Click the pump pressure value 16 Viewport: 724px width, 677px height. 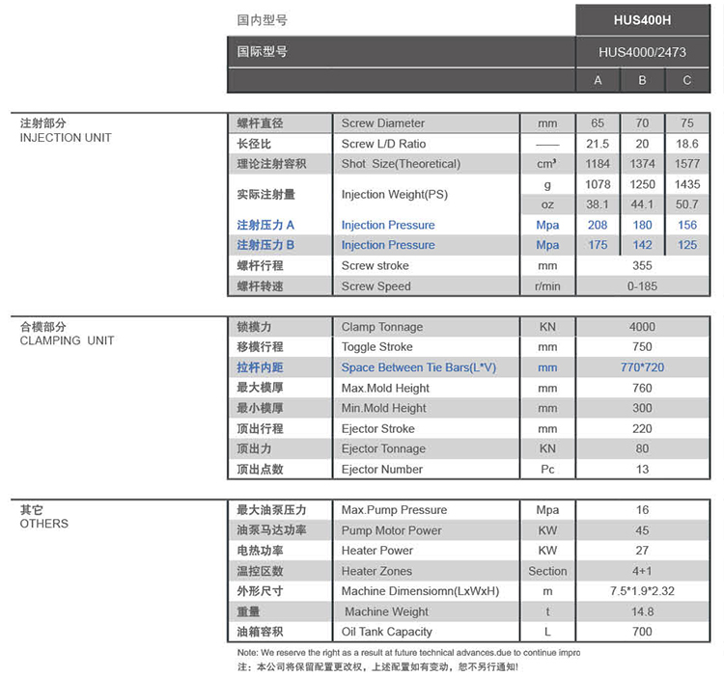642,510
